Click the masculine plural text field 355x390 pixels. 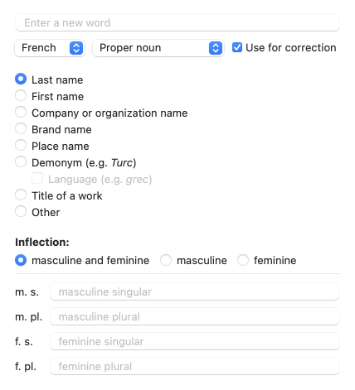(x=195, y=316)
